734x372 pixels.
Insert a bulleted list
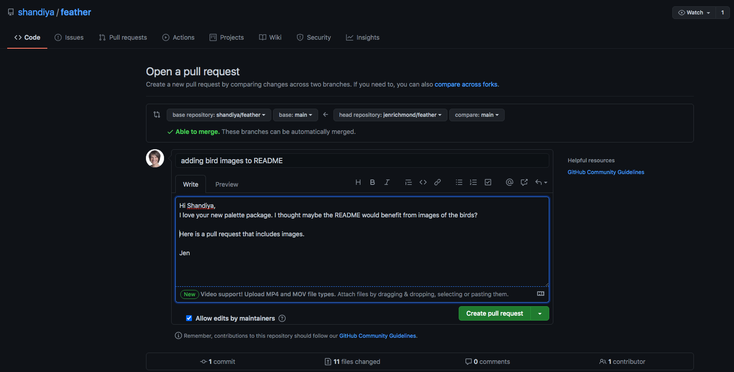pos(459,182)
